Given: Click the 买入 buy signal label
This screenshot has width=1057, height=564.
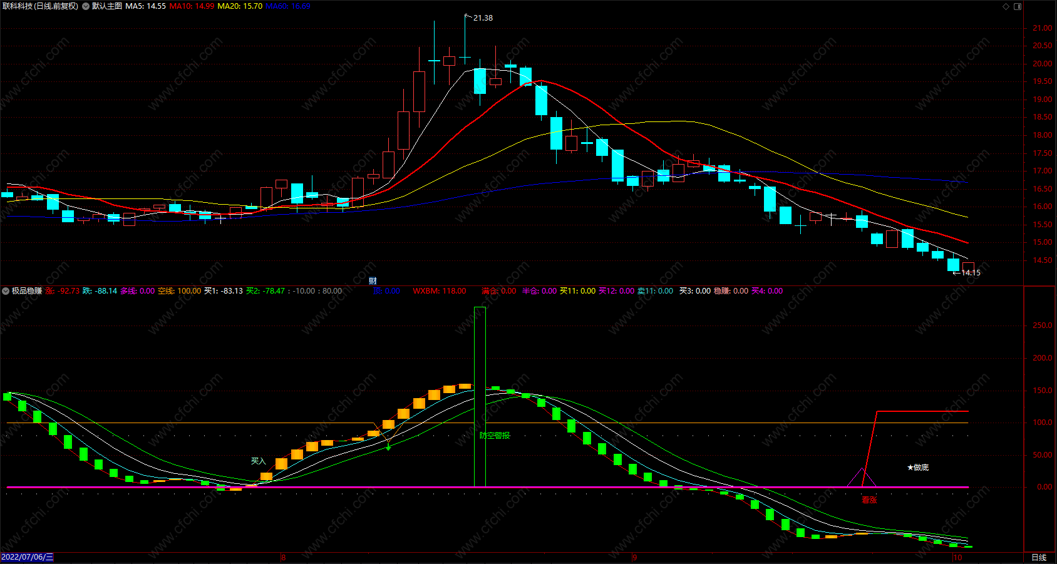Looking at the screenshot, I should click(x=259, y=461).
